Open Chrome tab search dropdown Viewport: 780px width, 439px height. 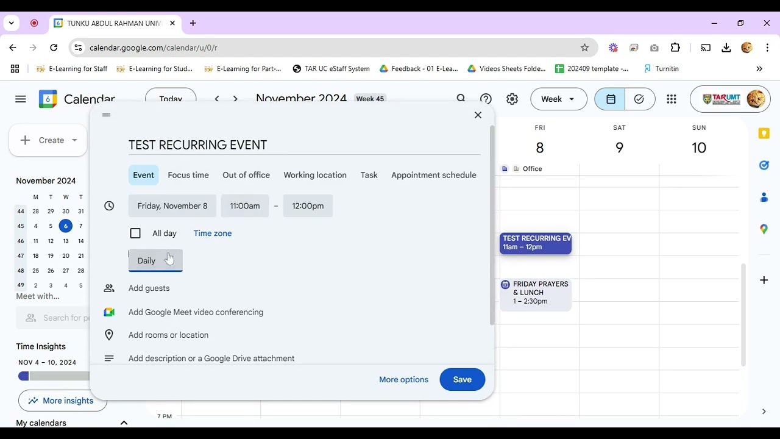tap(11, 23)
